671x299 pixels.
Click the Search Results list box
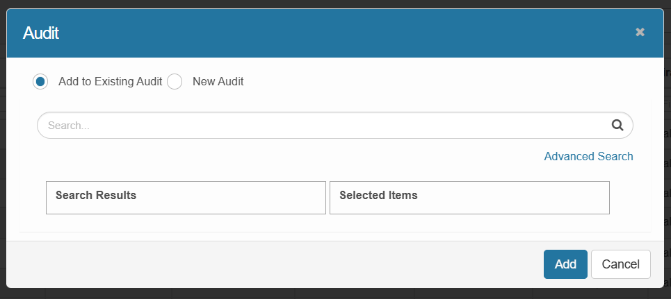pyautogui.click(x=186, y=205)
